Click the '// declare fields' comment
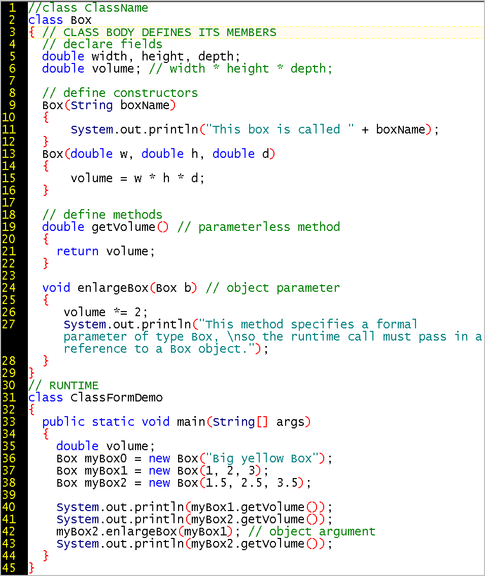The width and height of the screenshot is (485, 576). [102, 45]
